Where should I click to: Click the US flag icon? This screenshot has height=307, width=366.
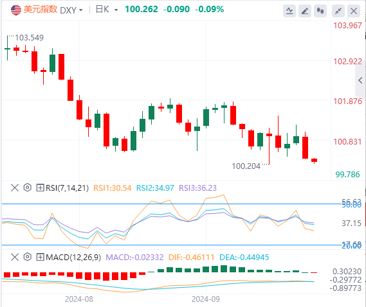[16, 10]
